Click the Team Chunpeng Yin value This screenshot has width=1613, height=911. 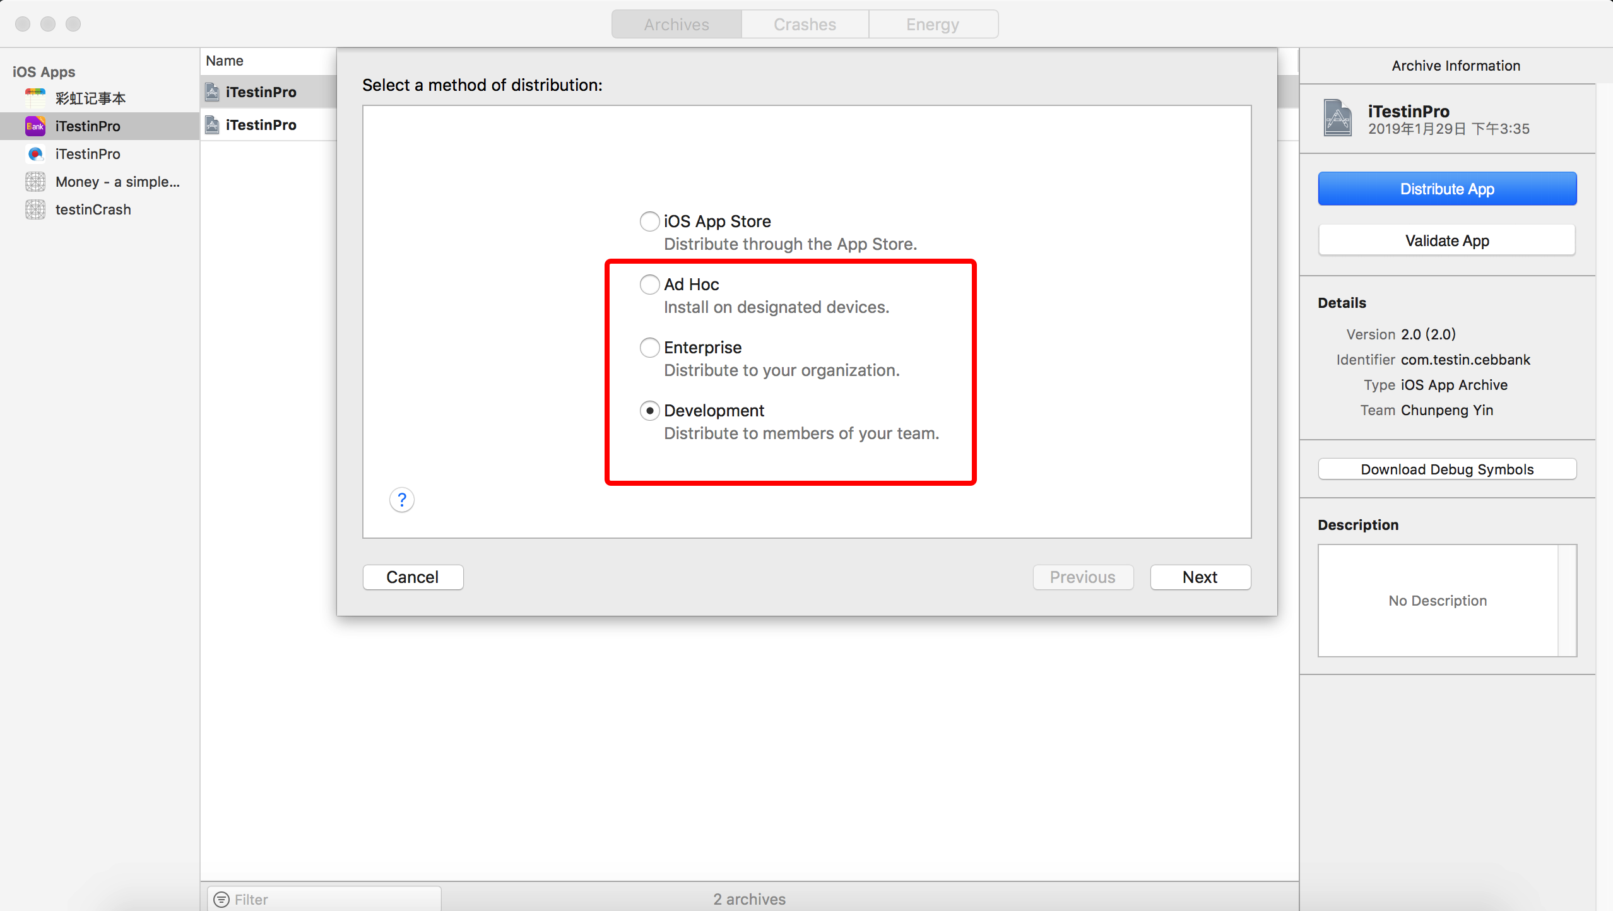(1447, 410)
